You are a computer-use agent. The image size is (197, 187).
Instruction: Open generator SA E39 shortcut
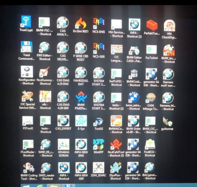(x=133, y=168)
